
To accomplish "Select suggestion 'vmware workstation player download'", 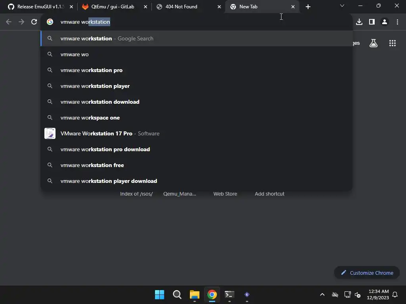I will point(197,181).
